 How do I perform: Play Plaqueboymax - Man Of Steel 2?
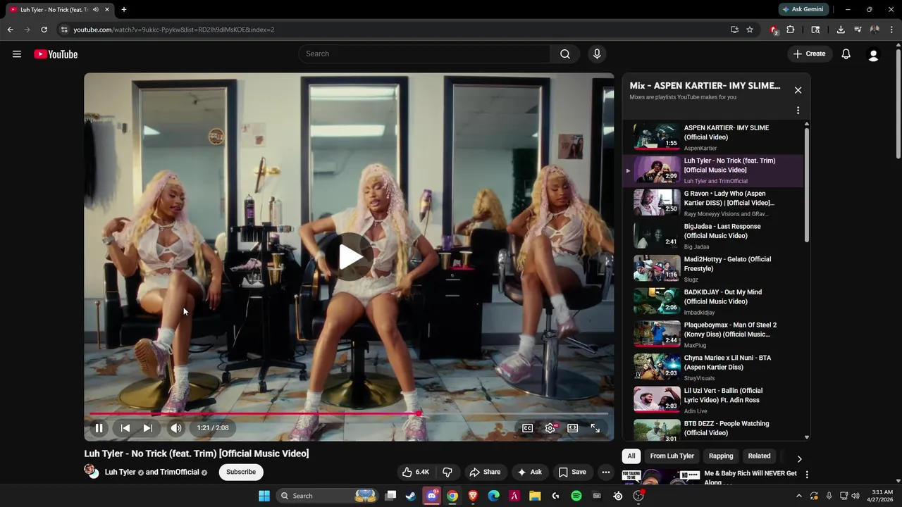713,334
